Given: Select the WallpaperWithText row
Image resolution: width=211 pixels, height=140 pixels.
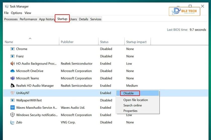Looking at the screenshot, I should click(29, 100).
